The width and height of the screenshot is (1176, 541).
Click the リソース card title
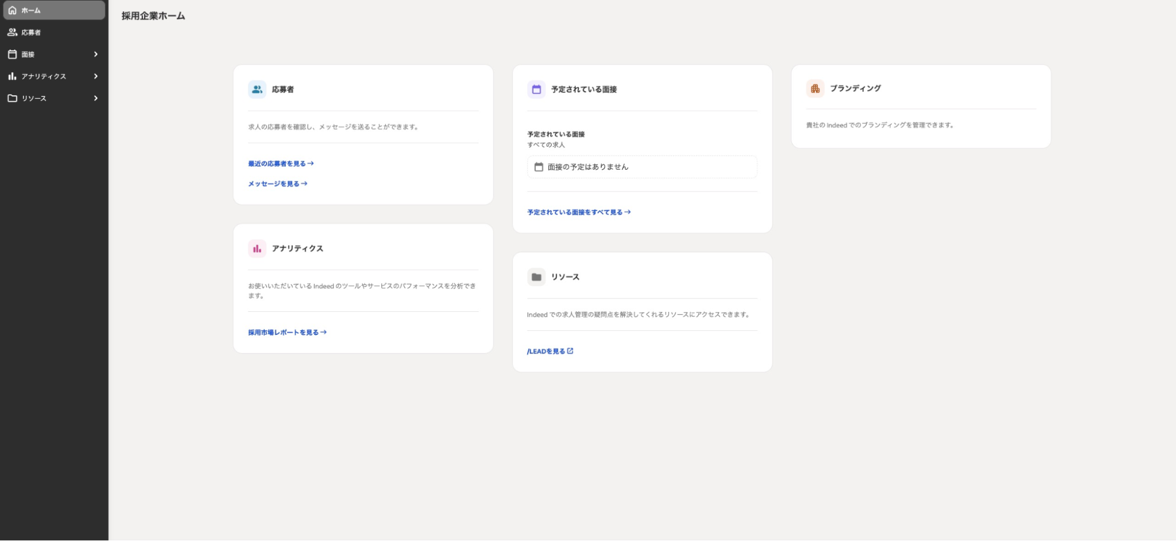tap(565, 277)
